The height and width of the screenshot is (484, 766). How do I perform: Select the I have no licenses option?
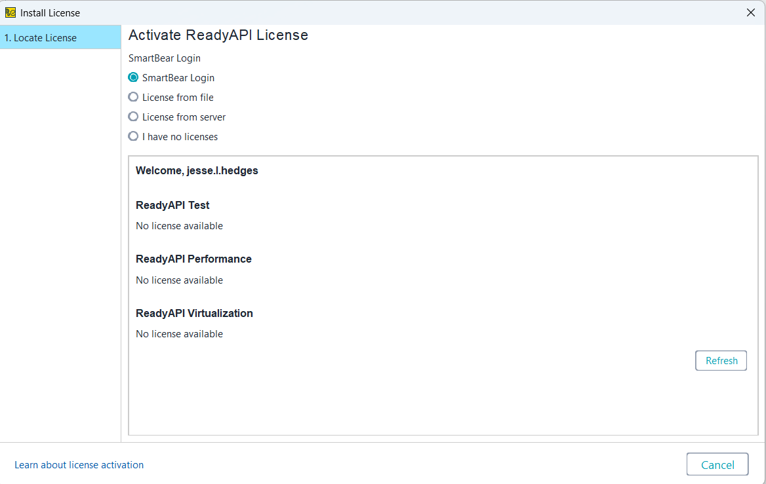[x=133, y=136]
